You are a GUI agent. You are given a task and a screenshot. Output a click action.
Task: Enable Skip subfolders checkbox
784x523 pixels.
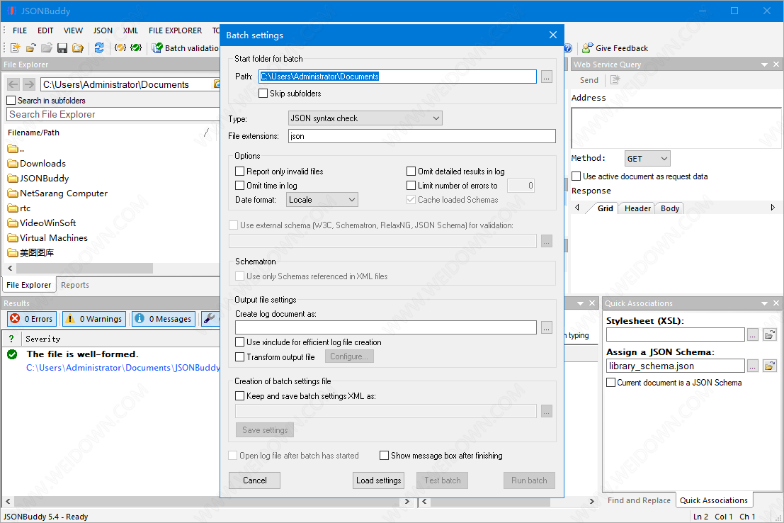pos(263,94)
